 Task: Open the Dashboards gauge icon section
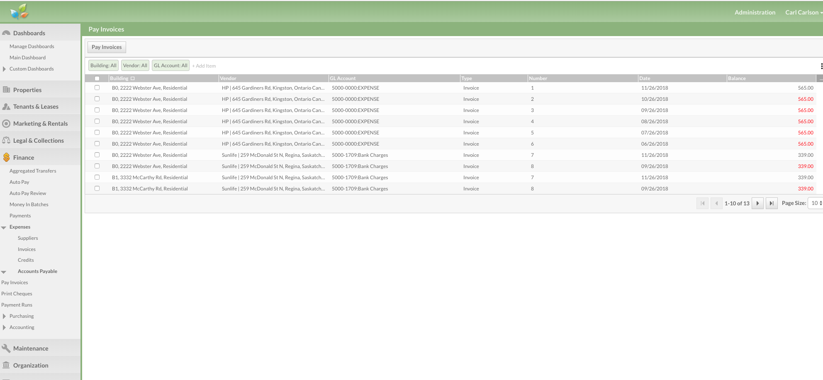pos(6,33)
